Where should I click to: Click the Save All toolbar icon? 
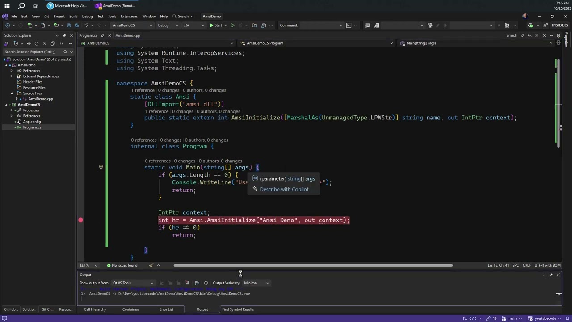coord(76,25)
